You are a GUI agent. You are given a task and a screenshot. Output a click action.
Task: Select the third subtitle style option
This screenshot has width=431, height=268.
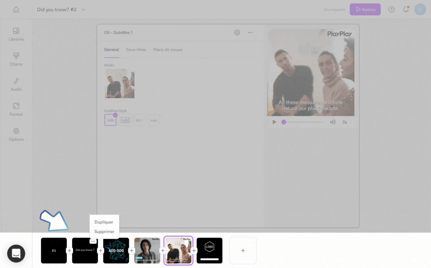(139, 120)
